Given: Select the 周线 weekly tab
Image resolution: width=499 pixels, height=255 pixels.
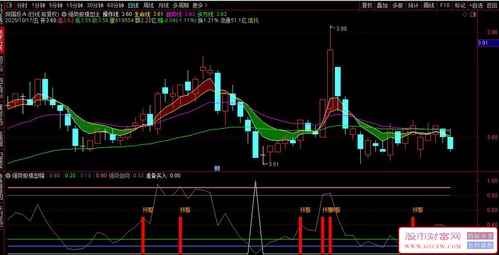Looking at the screenshot, I should [148, 5].
